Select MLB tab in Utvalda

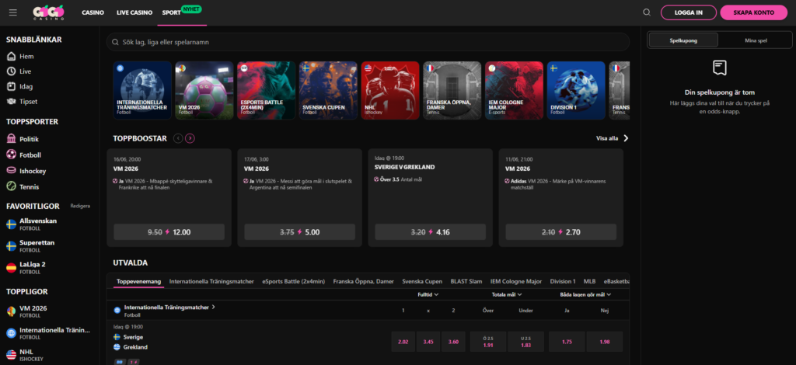[589, 281]
